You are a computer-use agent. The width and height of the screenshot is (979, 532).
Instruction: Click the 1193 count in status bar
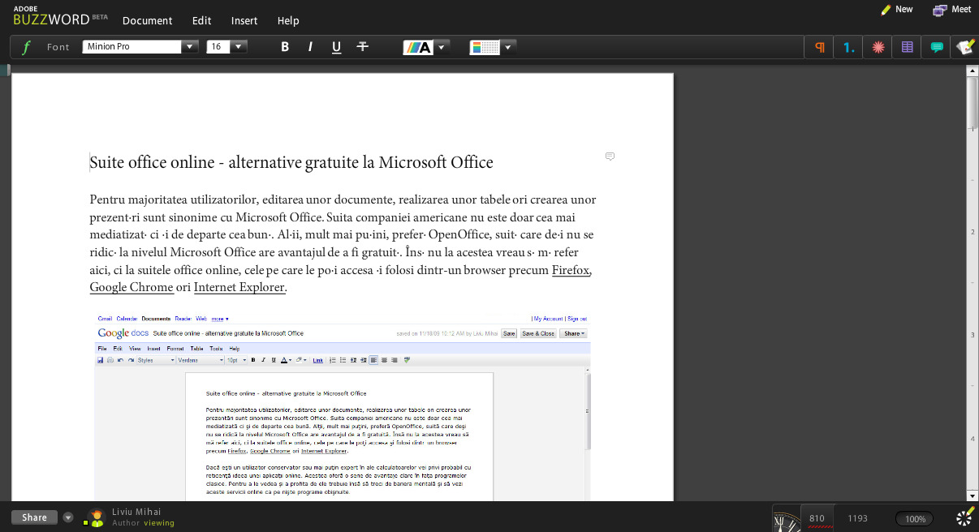click(x=857, y=518)
